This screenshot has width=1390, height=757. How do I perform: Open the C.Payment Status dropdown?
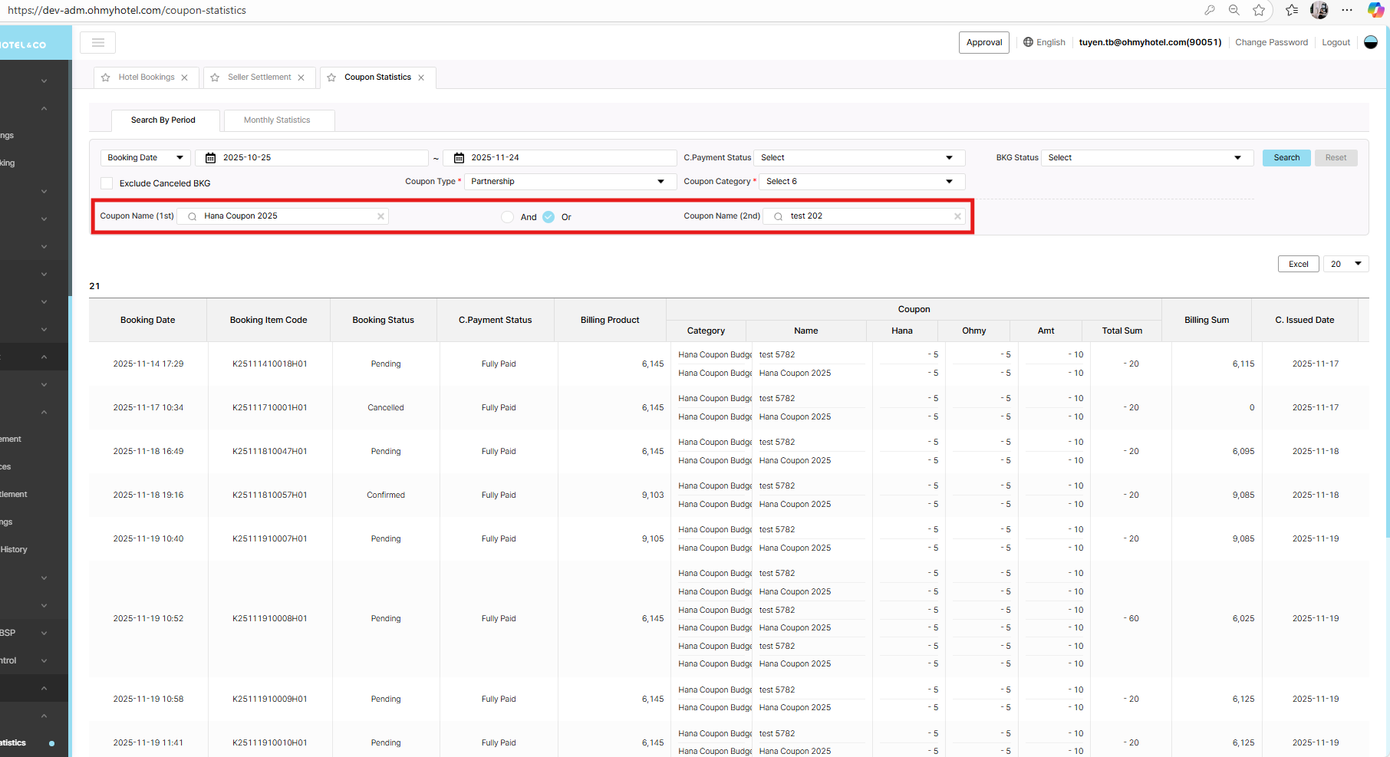(858, 158)
